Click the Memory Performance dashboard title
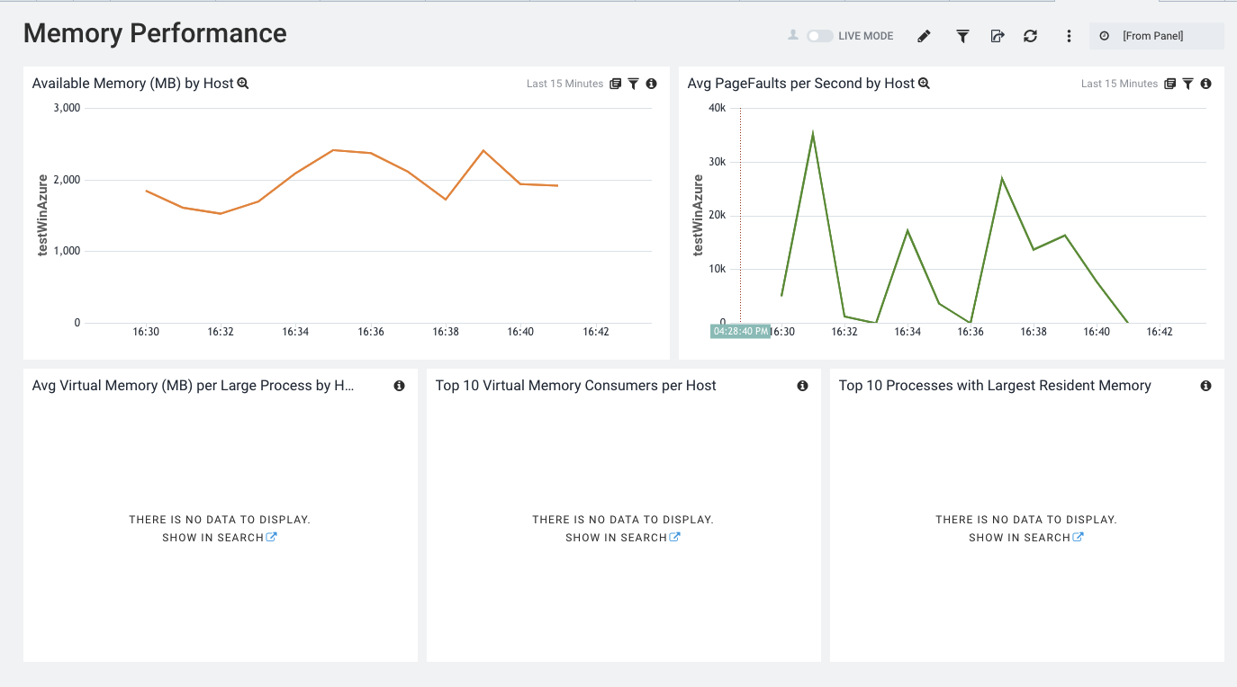1237x687 pixels. (155, 33)
